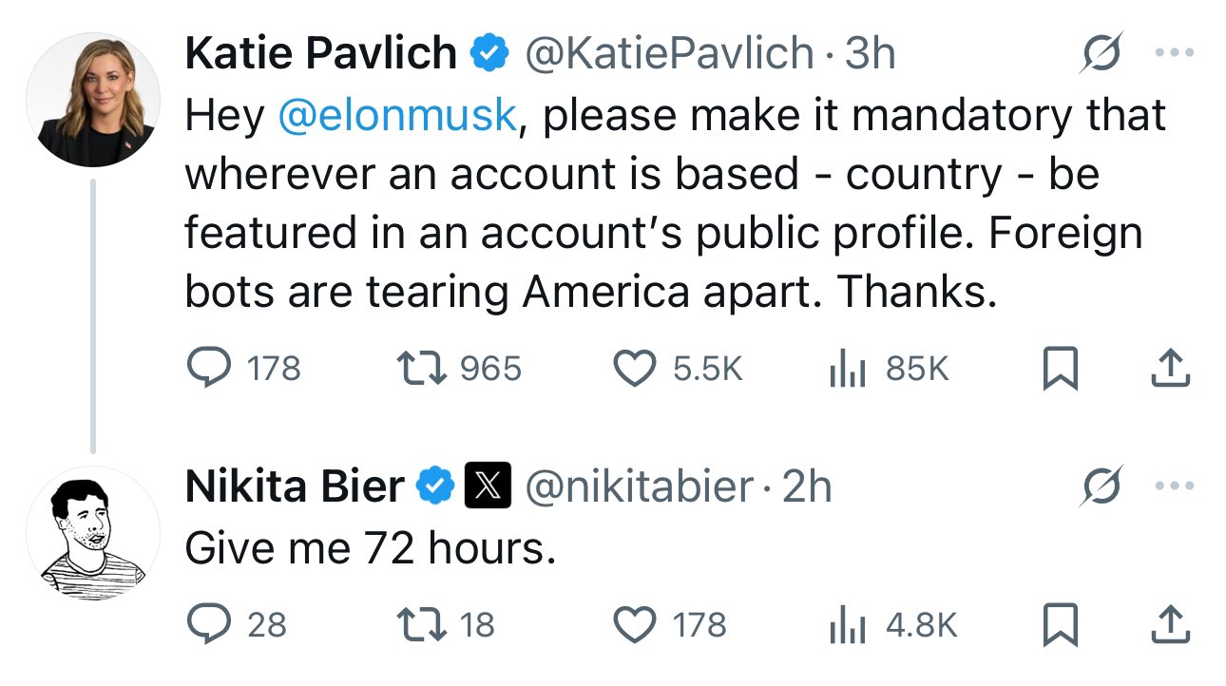Open Katie Pavlich's profile picture
The height and width of the screenshot is (686, 1226).
pyautogui.click(x=93, y=100)
